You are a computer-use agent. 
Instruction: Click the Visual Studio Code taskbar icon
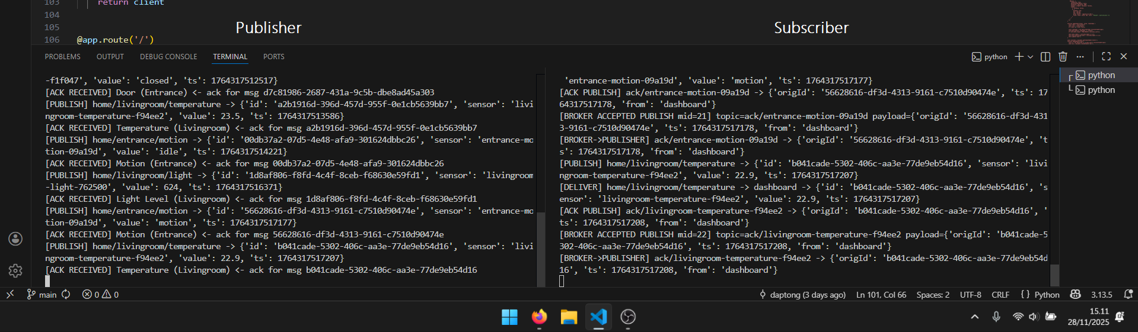(x=598, y=317)
